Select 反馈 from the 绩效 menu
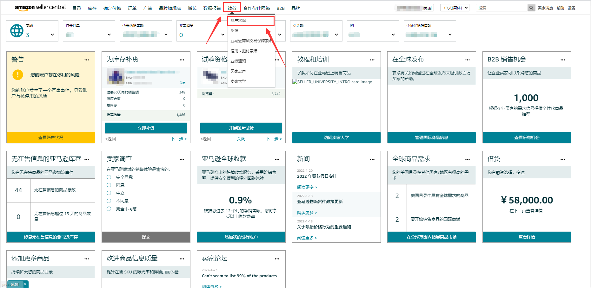Image resolution: width=591 pixels, height=288 pixels. pos(235,31)
